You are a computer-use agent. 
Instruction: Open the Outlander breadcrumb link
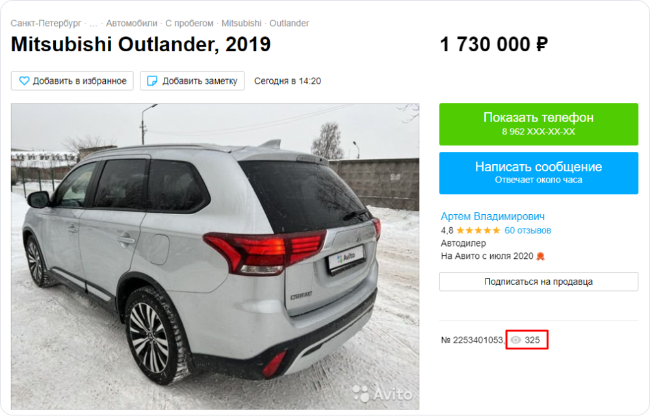289,23
